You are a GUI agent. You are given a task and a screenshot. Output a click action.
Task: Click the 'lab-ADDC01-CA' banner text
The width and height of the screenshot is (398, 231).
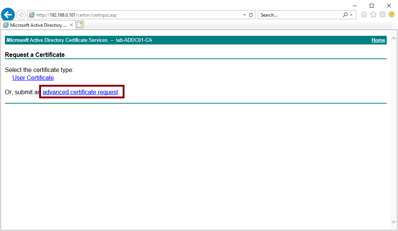[x=134, y=40]
